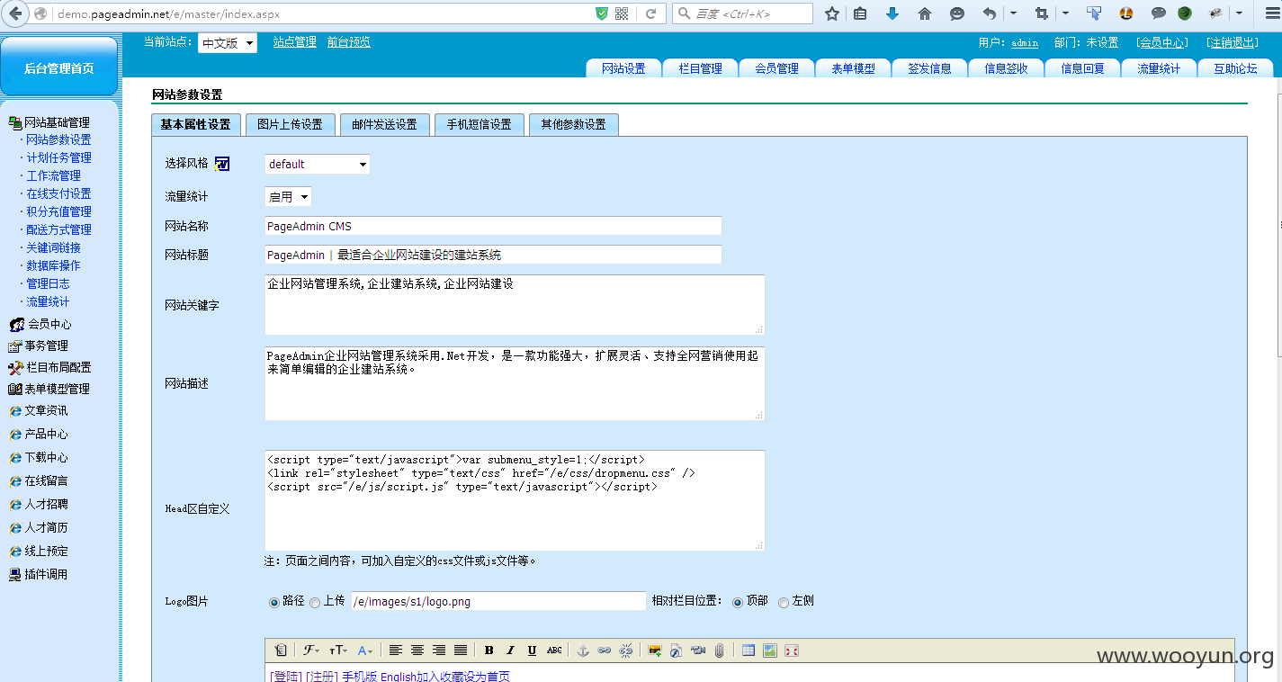Insert an image in the editor
Image resolution: width=1282 pixels, height=682 pixels.
click(655, 651)
